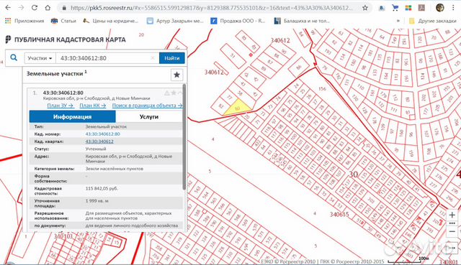The height and width of the screenshot is (265, 461).
Task: Open the browser profile avatar
Action: click(x=440, y=8)
